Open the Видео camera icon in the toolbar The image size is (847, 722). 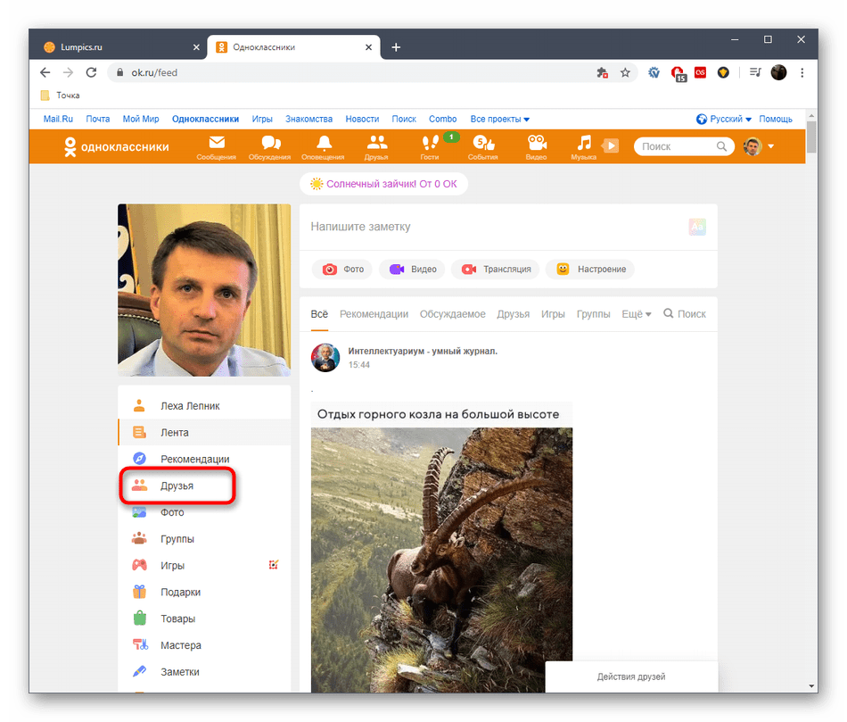click(x=536, y=145)
